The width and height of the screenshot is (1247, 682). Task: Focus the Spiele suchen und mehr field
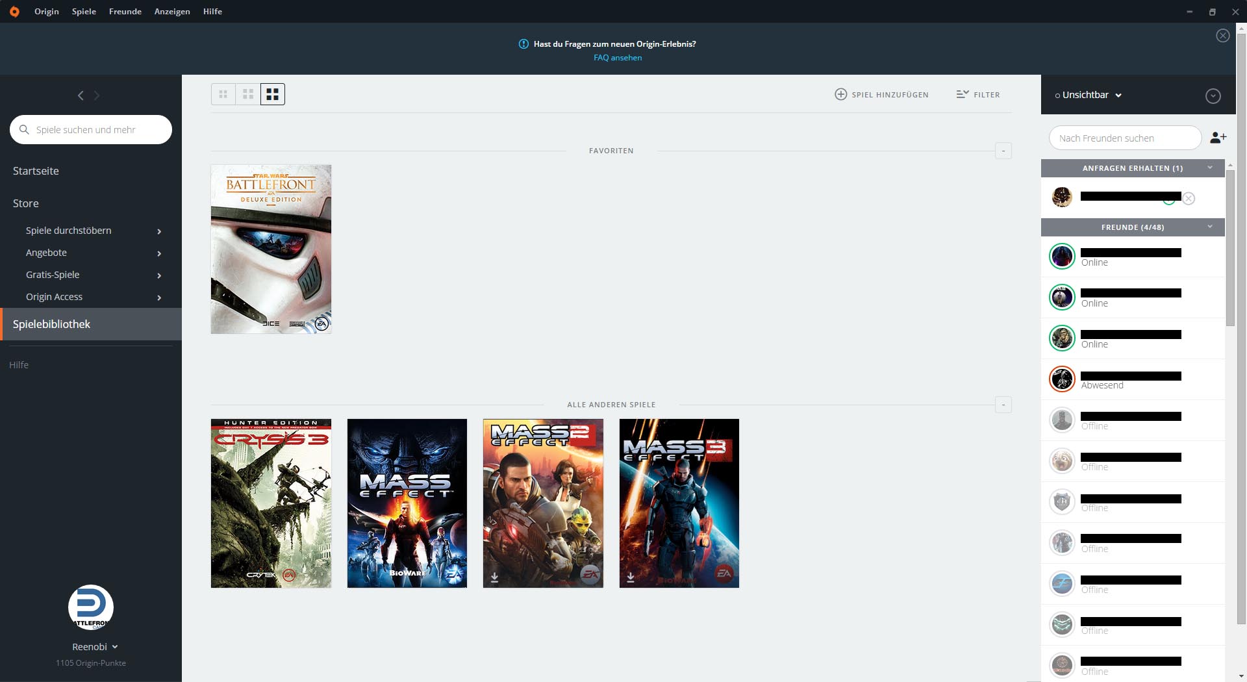[91, 130]
